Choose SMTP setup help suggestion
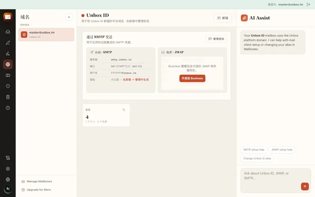 click(x=254, y=150)
